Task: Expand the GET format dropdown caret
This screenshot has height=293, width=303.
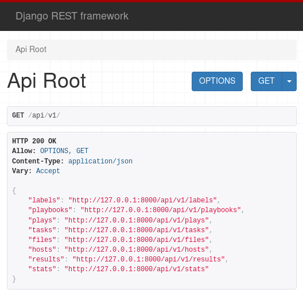Action: [289, 81]
